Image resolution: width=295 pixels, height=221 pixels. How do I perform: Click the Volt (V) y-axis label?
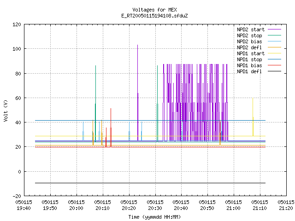tap(6, 110)
